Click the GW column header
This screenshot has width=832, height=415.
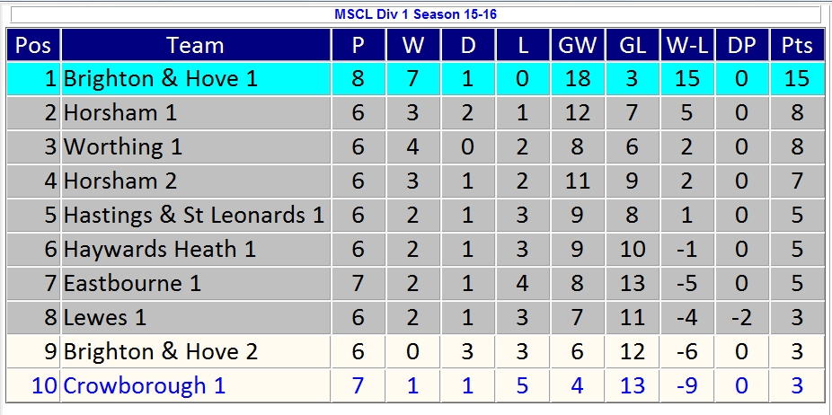577,45
